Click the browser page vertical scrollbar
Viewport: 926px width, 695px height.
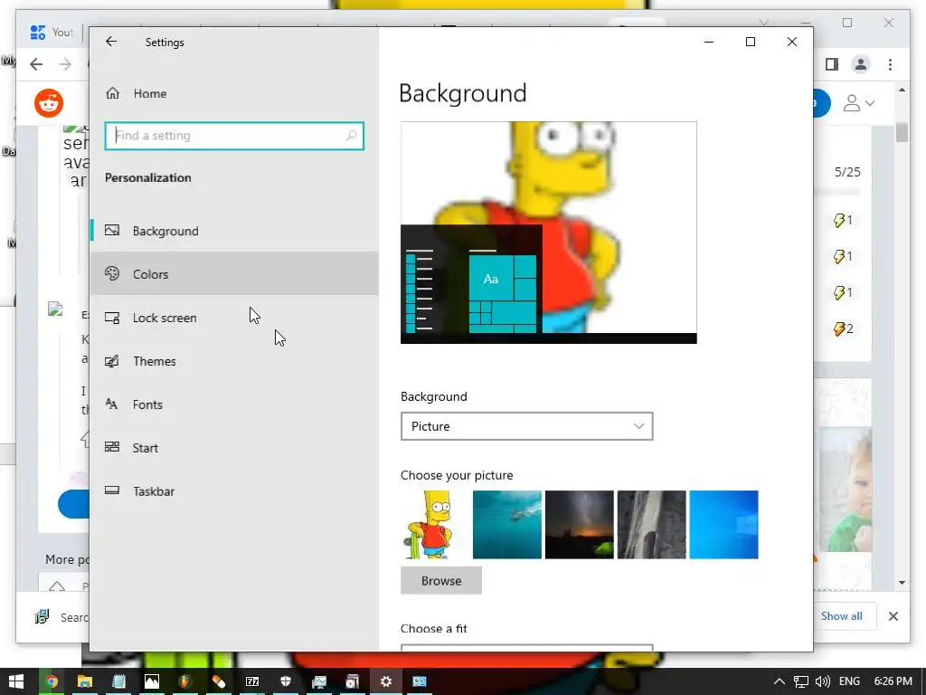(902, 132)
